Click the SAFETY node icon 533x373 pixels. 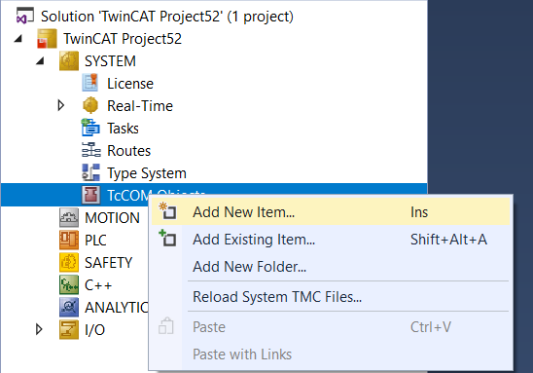coord(69,262)
